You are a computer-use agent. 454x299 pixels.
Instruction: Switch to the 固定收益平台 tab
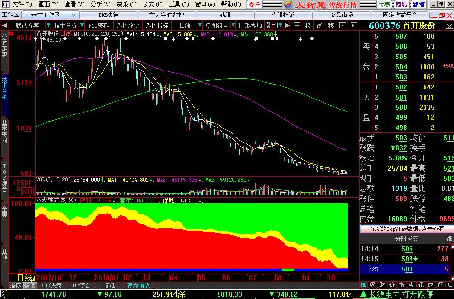[400, 15]
